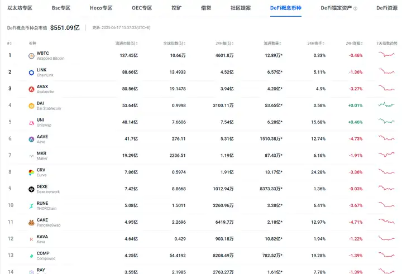
Task: View KAVA 7-day trend sparkline
Action: 386,238
